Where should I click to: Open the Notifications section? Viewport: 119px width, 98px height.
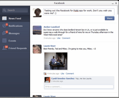coord(15,26)
